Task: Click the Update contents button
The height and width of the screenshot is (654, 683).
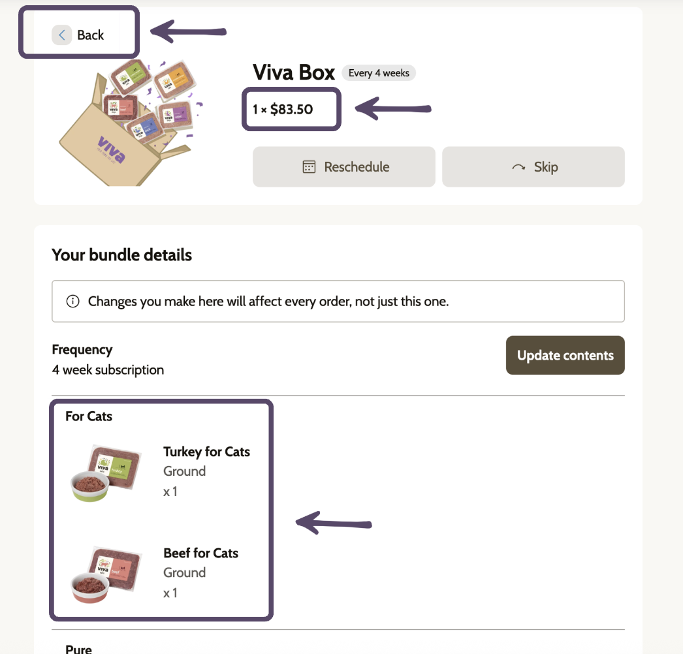Action: [565, 355]
